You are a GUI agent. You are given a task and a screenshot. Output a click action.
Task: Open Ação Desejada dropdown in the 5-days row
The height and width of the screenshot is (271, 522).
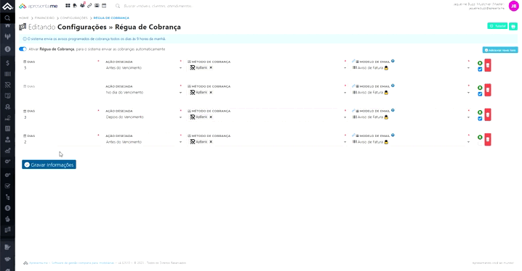[x=144, y=68]
